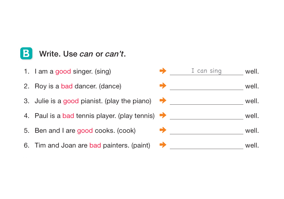Click the word "well." ending sentence 1
The image size is (284, 199).
(x=252, y=72)
